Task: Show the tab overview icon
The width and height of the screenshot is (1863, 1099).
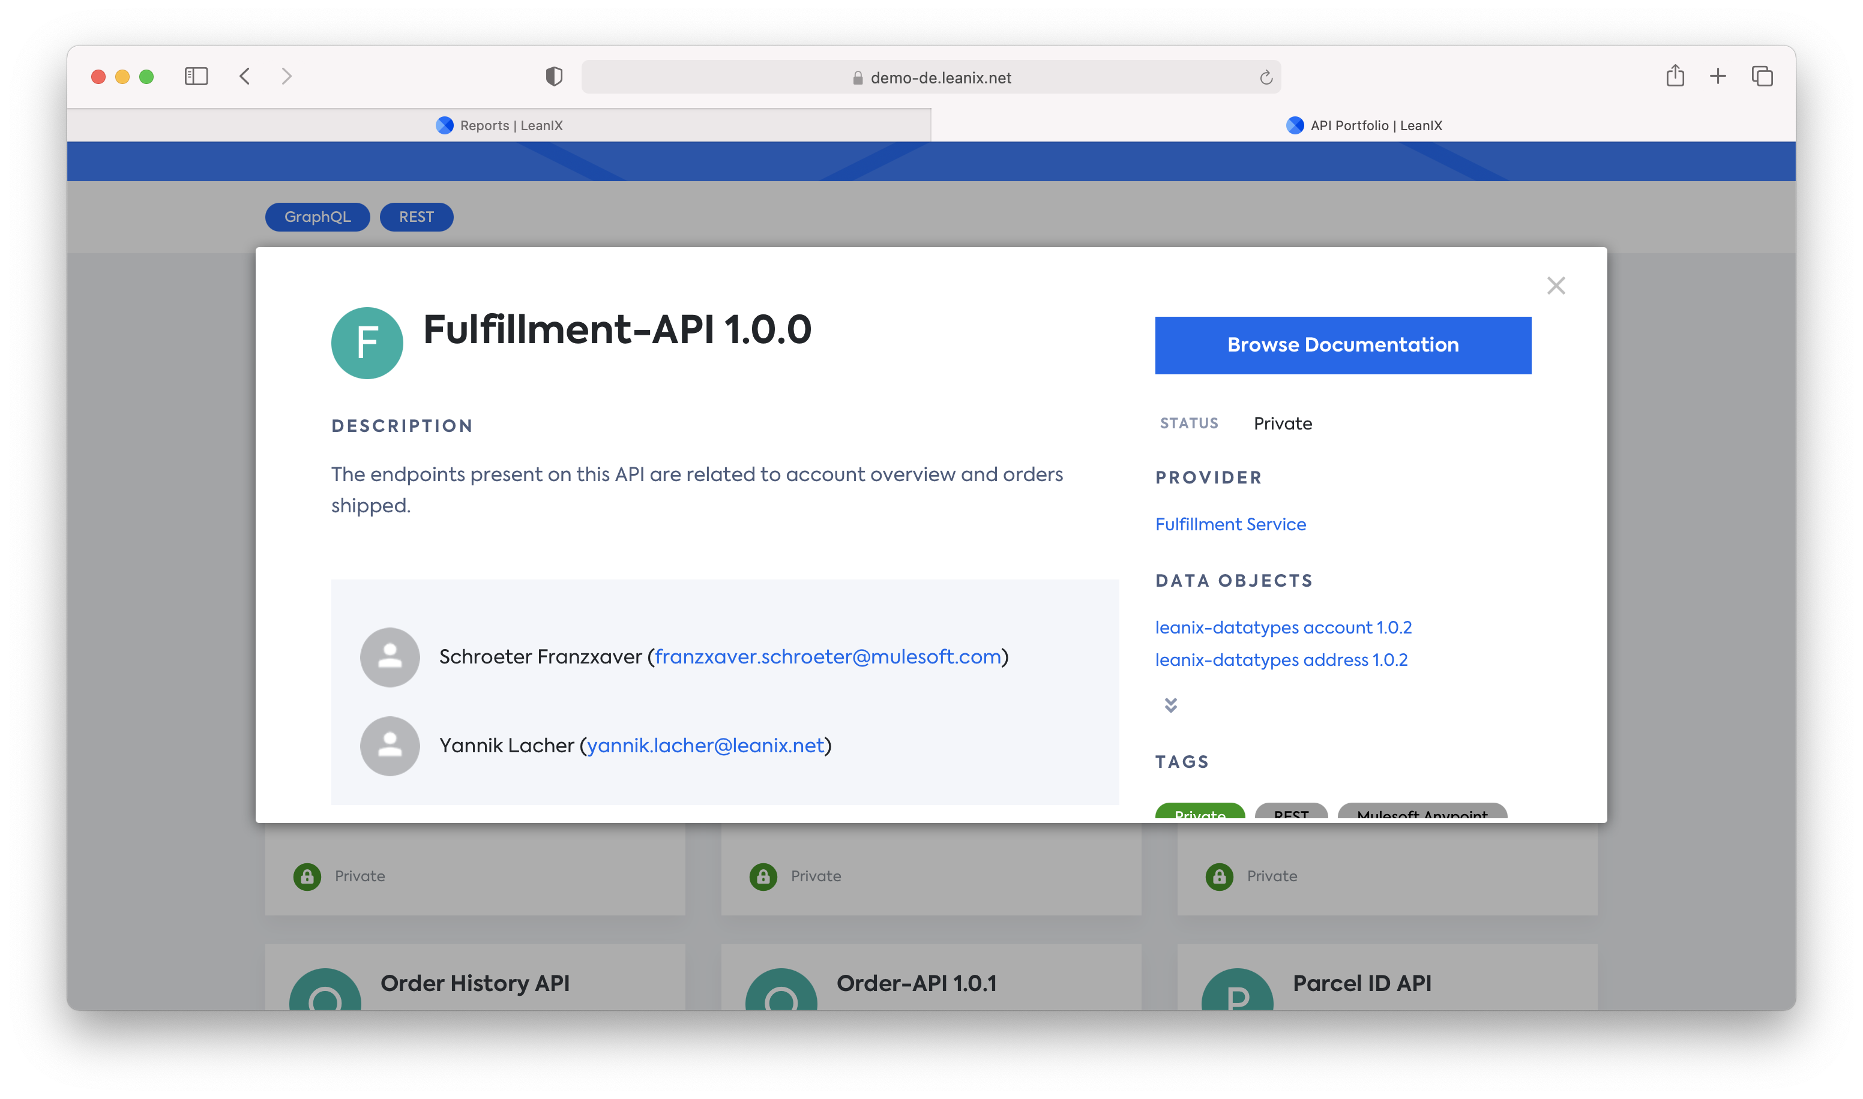Action: click(1762, 76)
